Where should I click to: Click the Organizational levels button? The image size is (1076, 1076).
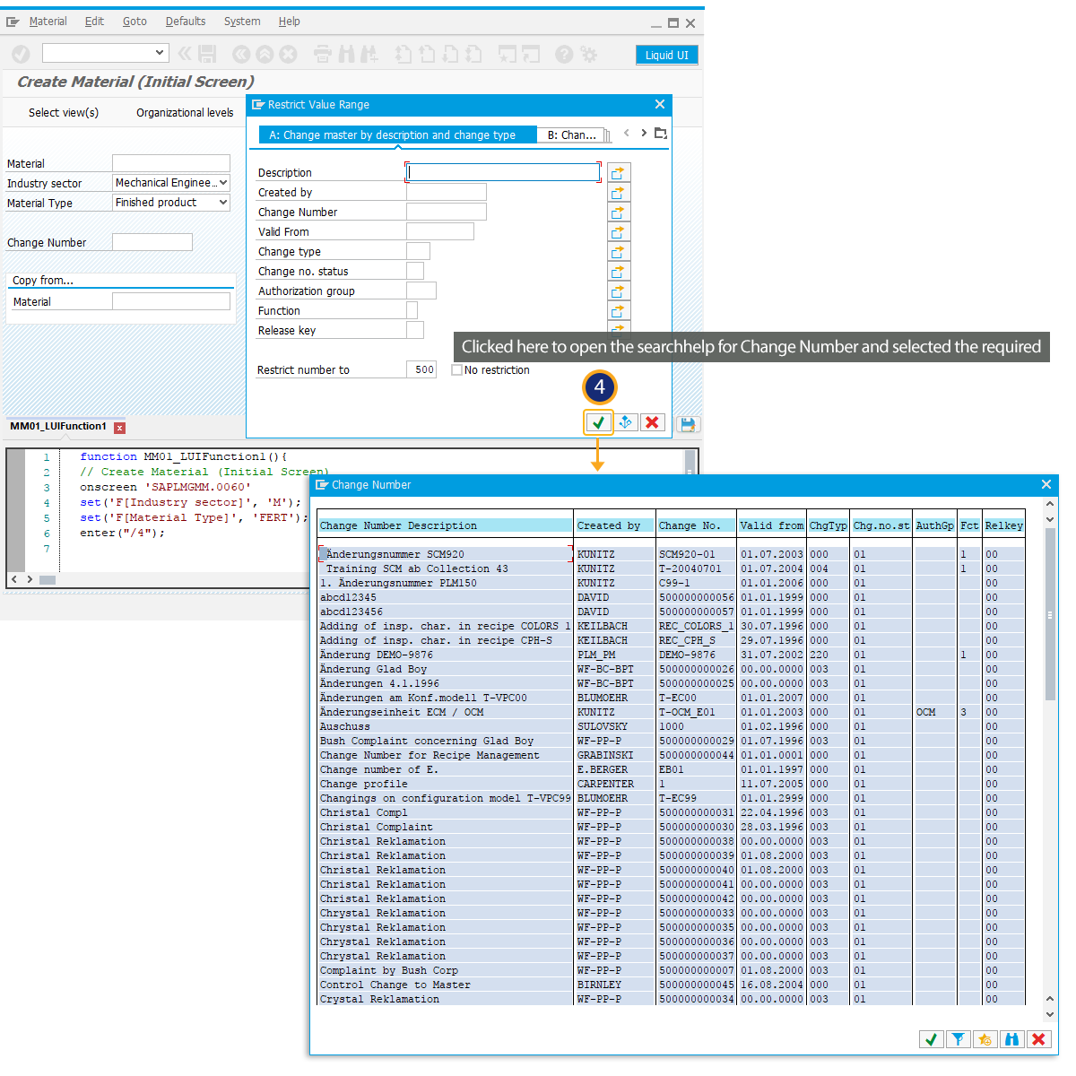coord(185,113)
